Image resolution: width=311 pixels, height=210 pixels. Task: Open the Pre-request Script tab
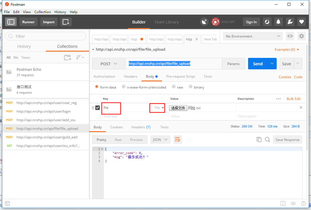(x=181, y=76)
